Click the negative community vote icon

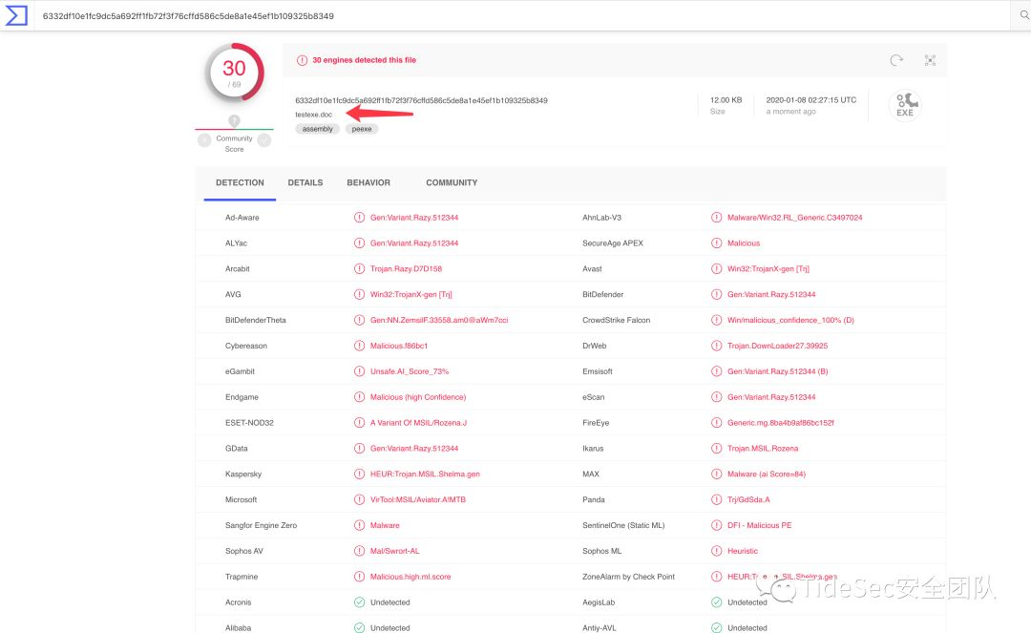tap(204, 139)
